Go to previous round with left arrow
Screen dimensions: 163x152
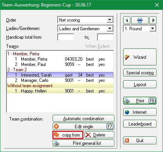click(x=127, y=20)
